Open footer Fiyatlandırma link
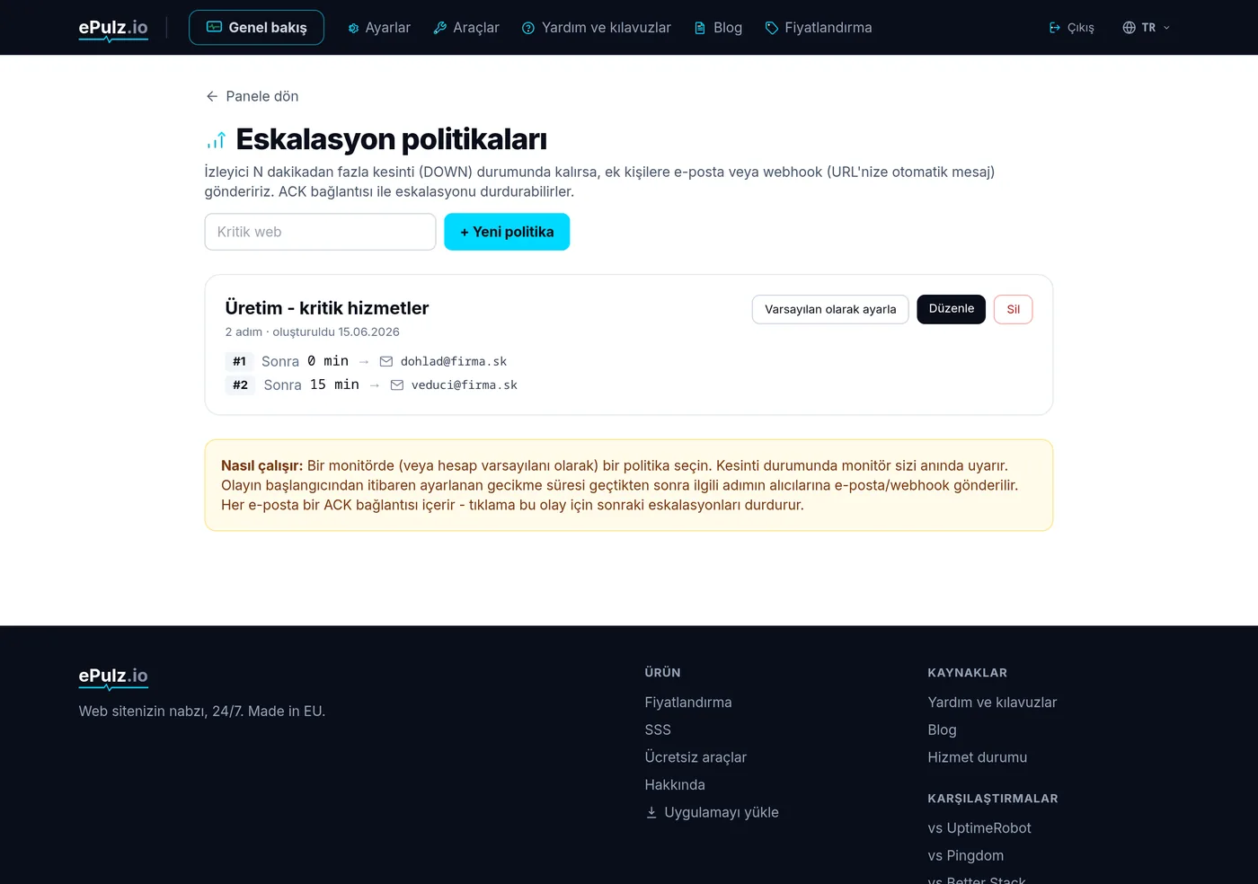 point(688,703)
